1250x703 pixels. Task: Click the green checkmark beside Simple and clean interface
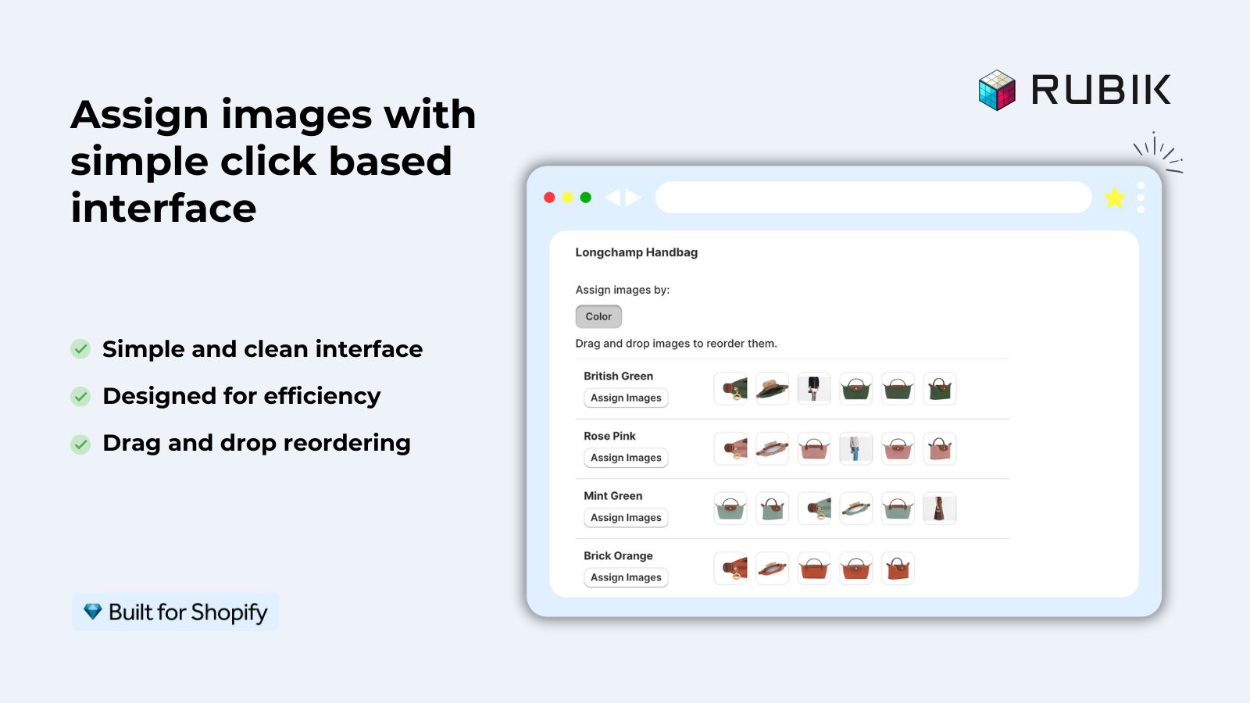(x=80, y=349)
